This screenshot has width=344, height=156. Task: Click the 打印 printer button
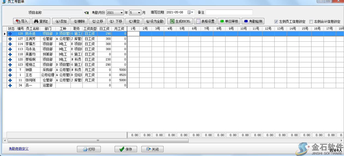pos(89,149)
